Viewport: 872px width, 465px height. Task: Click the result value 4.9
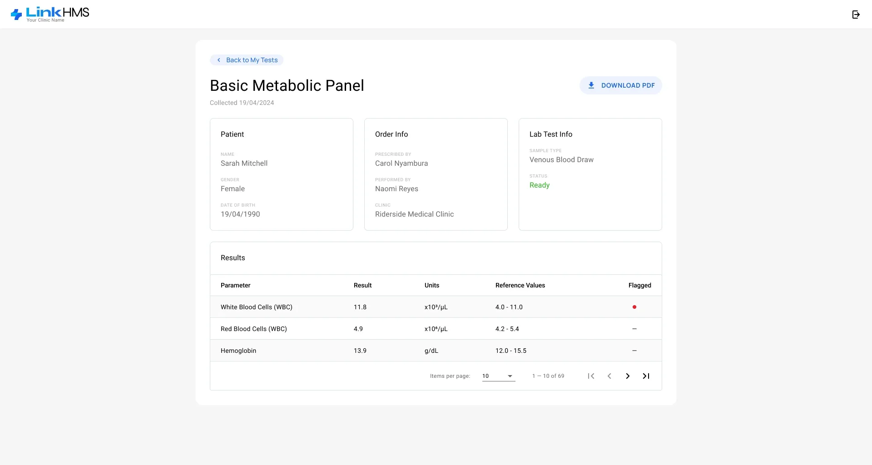tap(358, 329)
